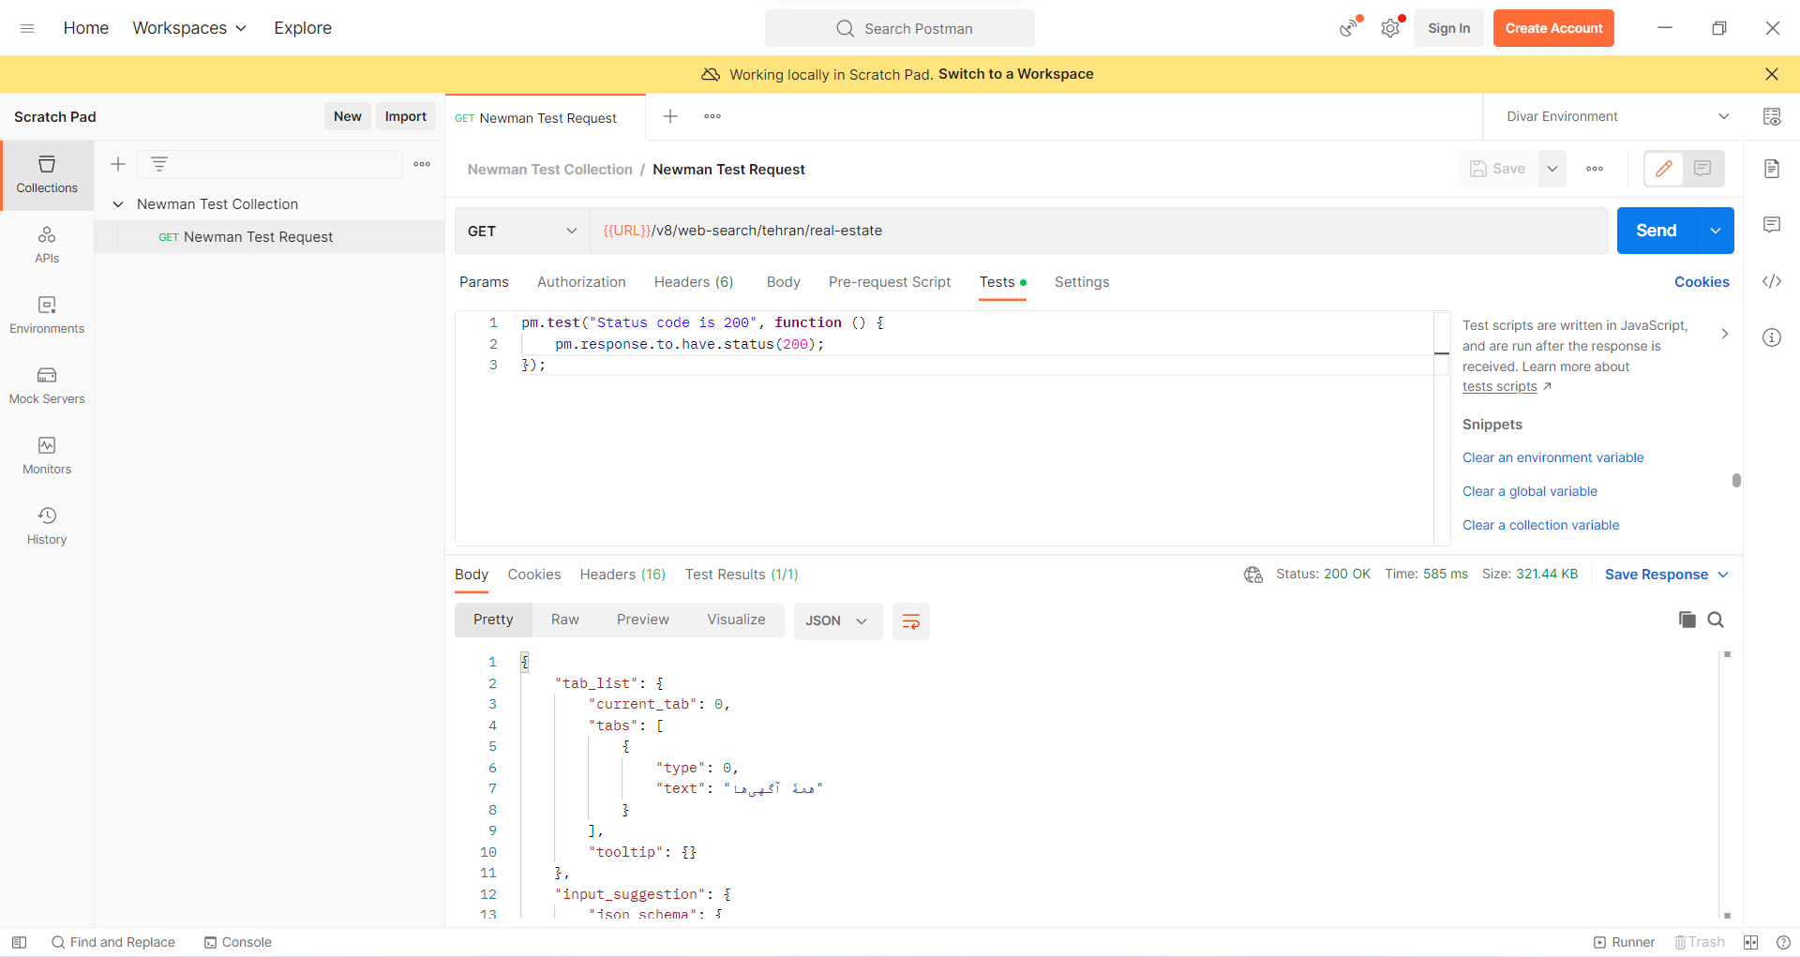The image size is (1800, 957).
Task: Open tests scripts documentation link
Action: (1500, 386)
